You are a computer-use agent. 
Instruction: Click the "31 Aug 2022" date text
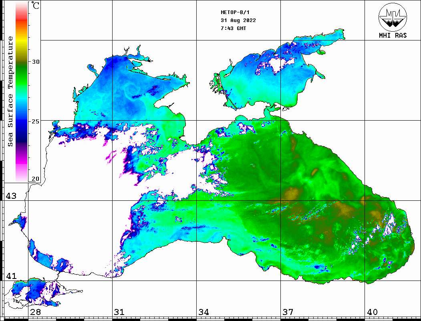click(238, 20)
